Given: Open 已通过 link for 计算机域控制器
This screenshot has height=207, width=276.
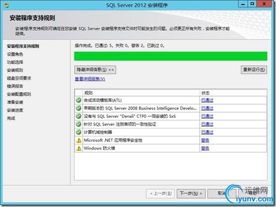Looking at the screenshot, I should 207,132.
